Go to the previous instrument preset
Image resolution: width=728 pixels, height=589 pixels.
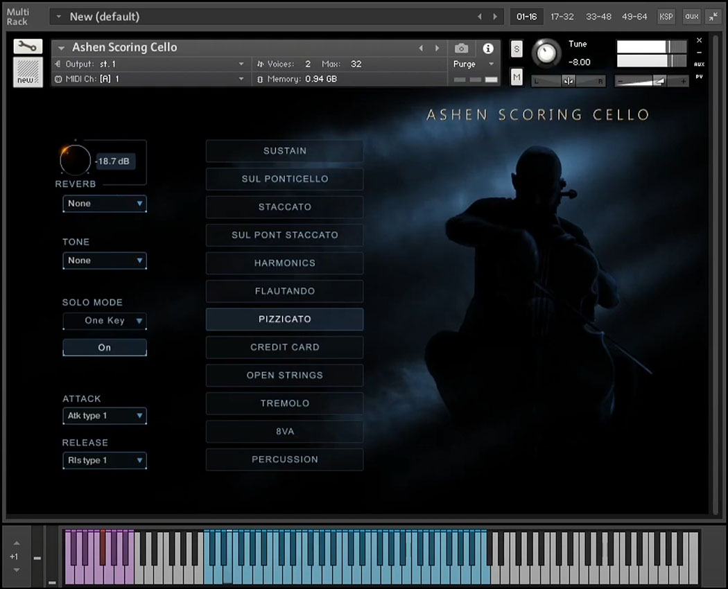coord(421,48)
